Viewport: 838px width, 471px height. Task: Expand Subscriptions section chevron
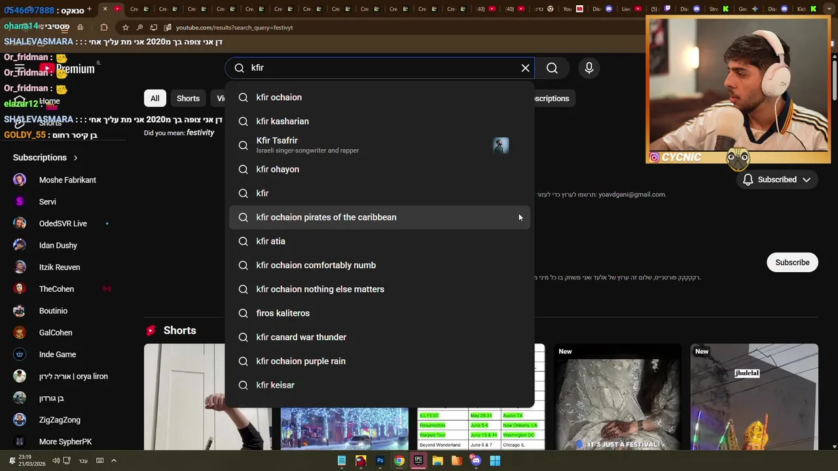point(75,158)
